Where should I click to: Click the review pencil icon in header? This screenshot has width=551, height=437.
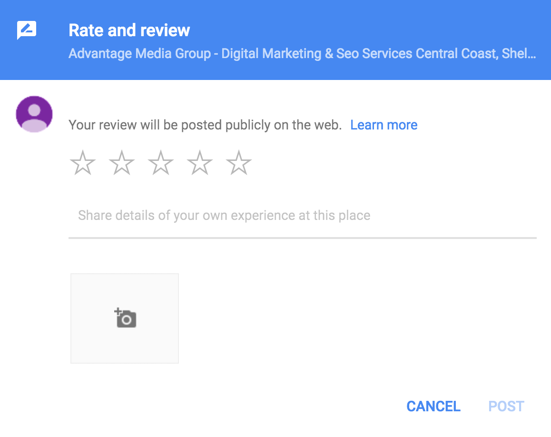point(27,31)
